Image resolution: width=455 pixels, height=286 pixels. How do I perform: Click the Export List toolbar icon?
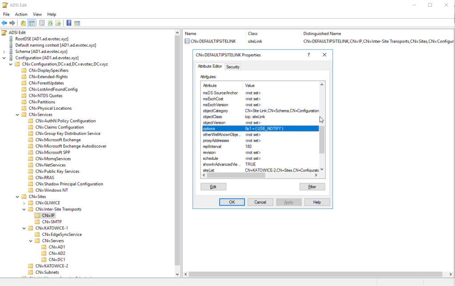pos(58,23)
